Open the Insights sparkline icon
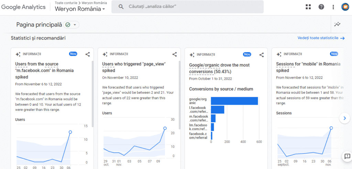Screen dimensions: 352x169 (x=337, y=24)
